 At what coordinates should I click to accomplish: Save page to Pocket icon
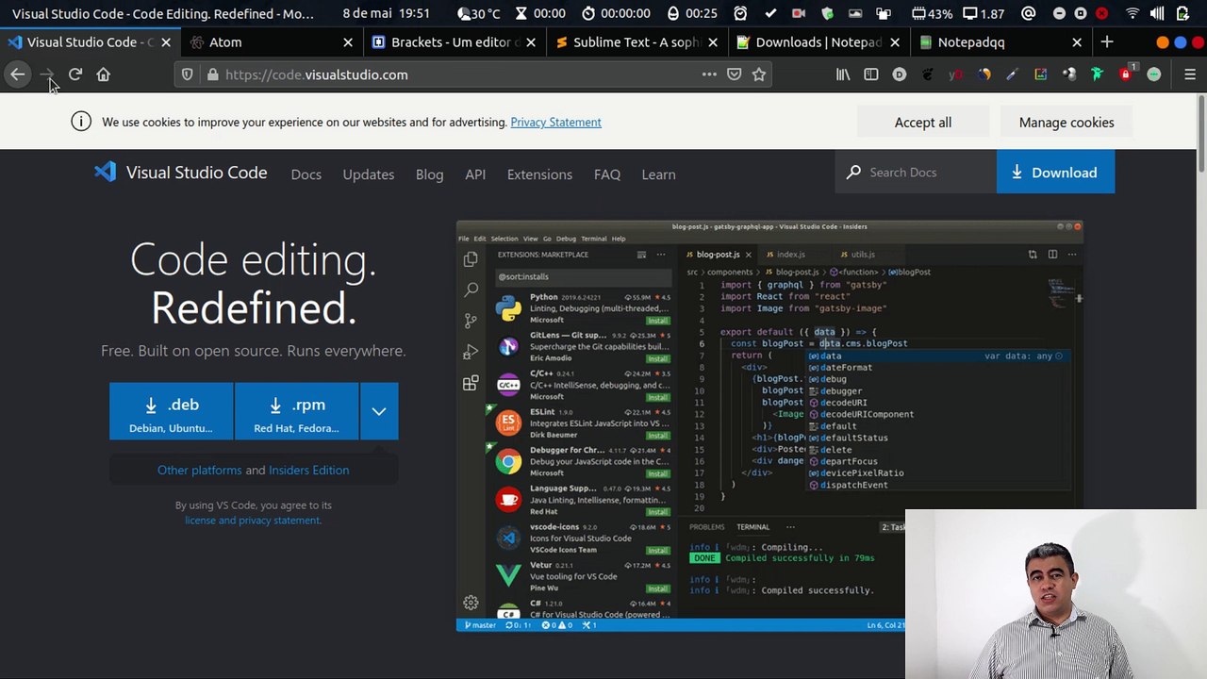click(735, 75)
